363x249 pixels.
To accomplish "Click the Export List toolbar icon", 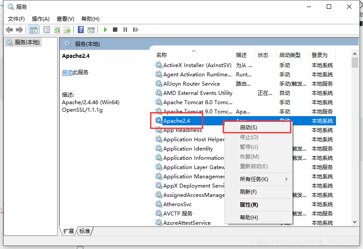I will [x=67, y=30].
